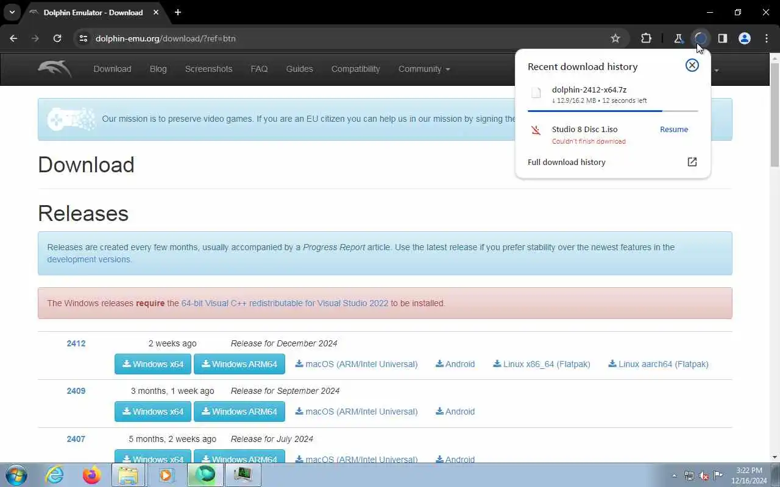Viewport: 780px width, 487px height.
Task: Click the failed Studio 8 Disc 1.iso icon
Action: (x=536, y=130)
